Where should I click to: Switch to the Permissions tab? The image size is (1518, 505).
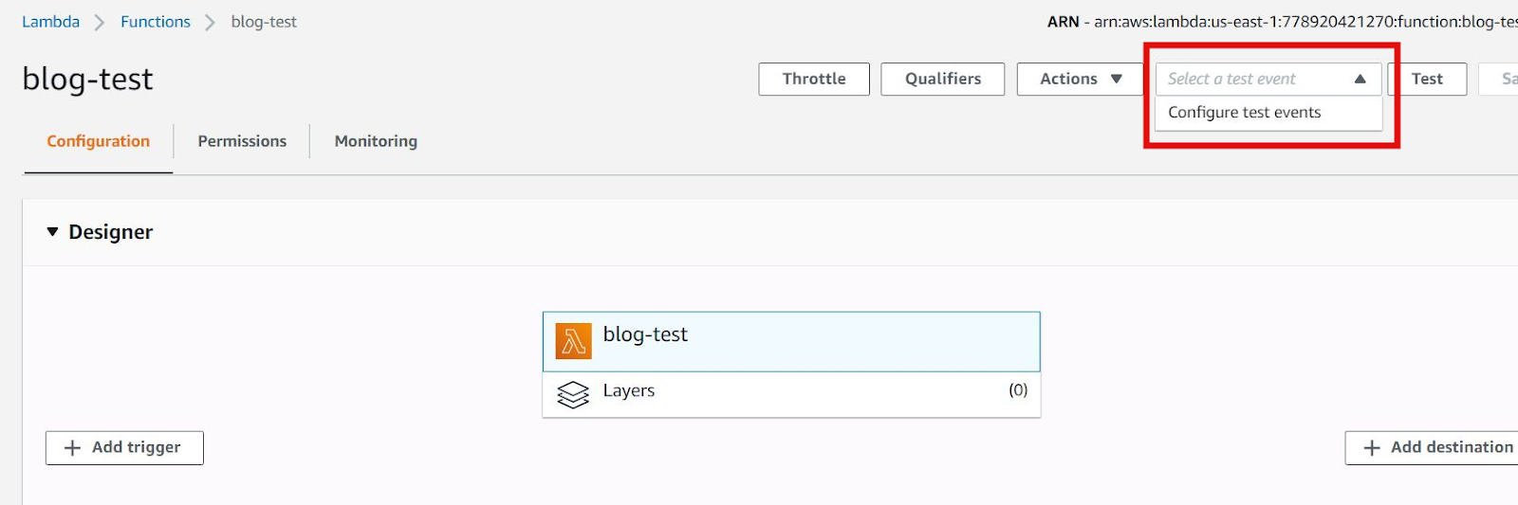coord(242,141)
